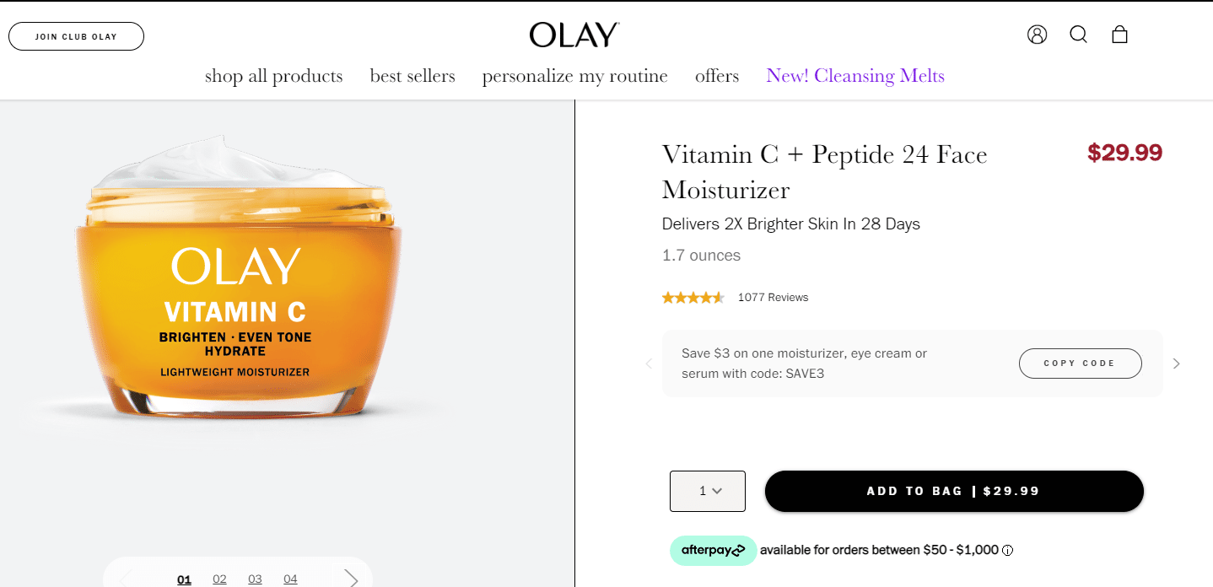
Task: Click the Afterpay logo badge
Action: 713,551
